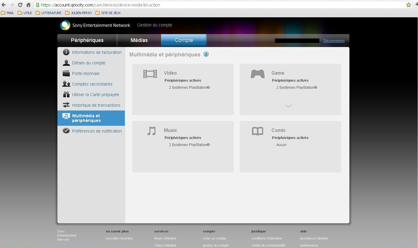Image resolution: width=418 pixels, height=248 pixels.
Task: Click the Music card title
Action: 170,130
